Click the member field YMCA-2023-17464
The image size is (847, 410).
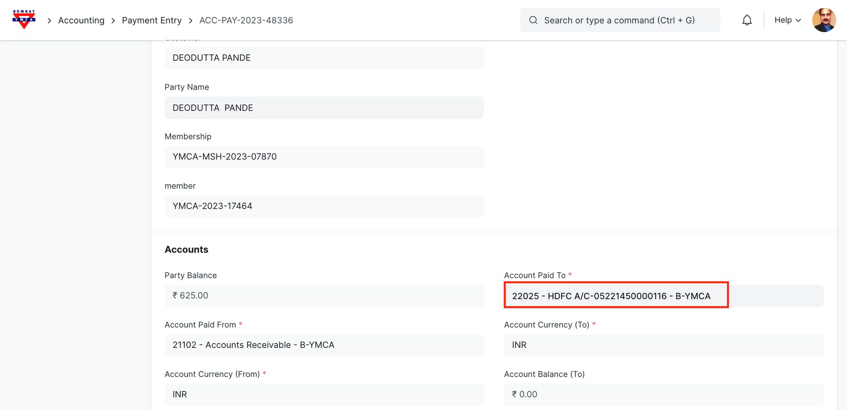(324, 206)
